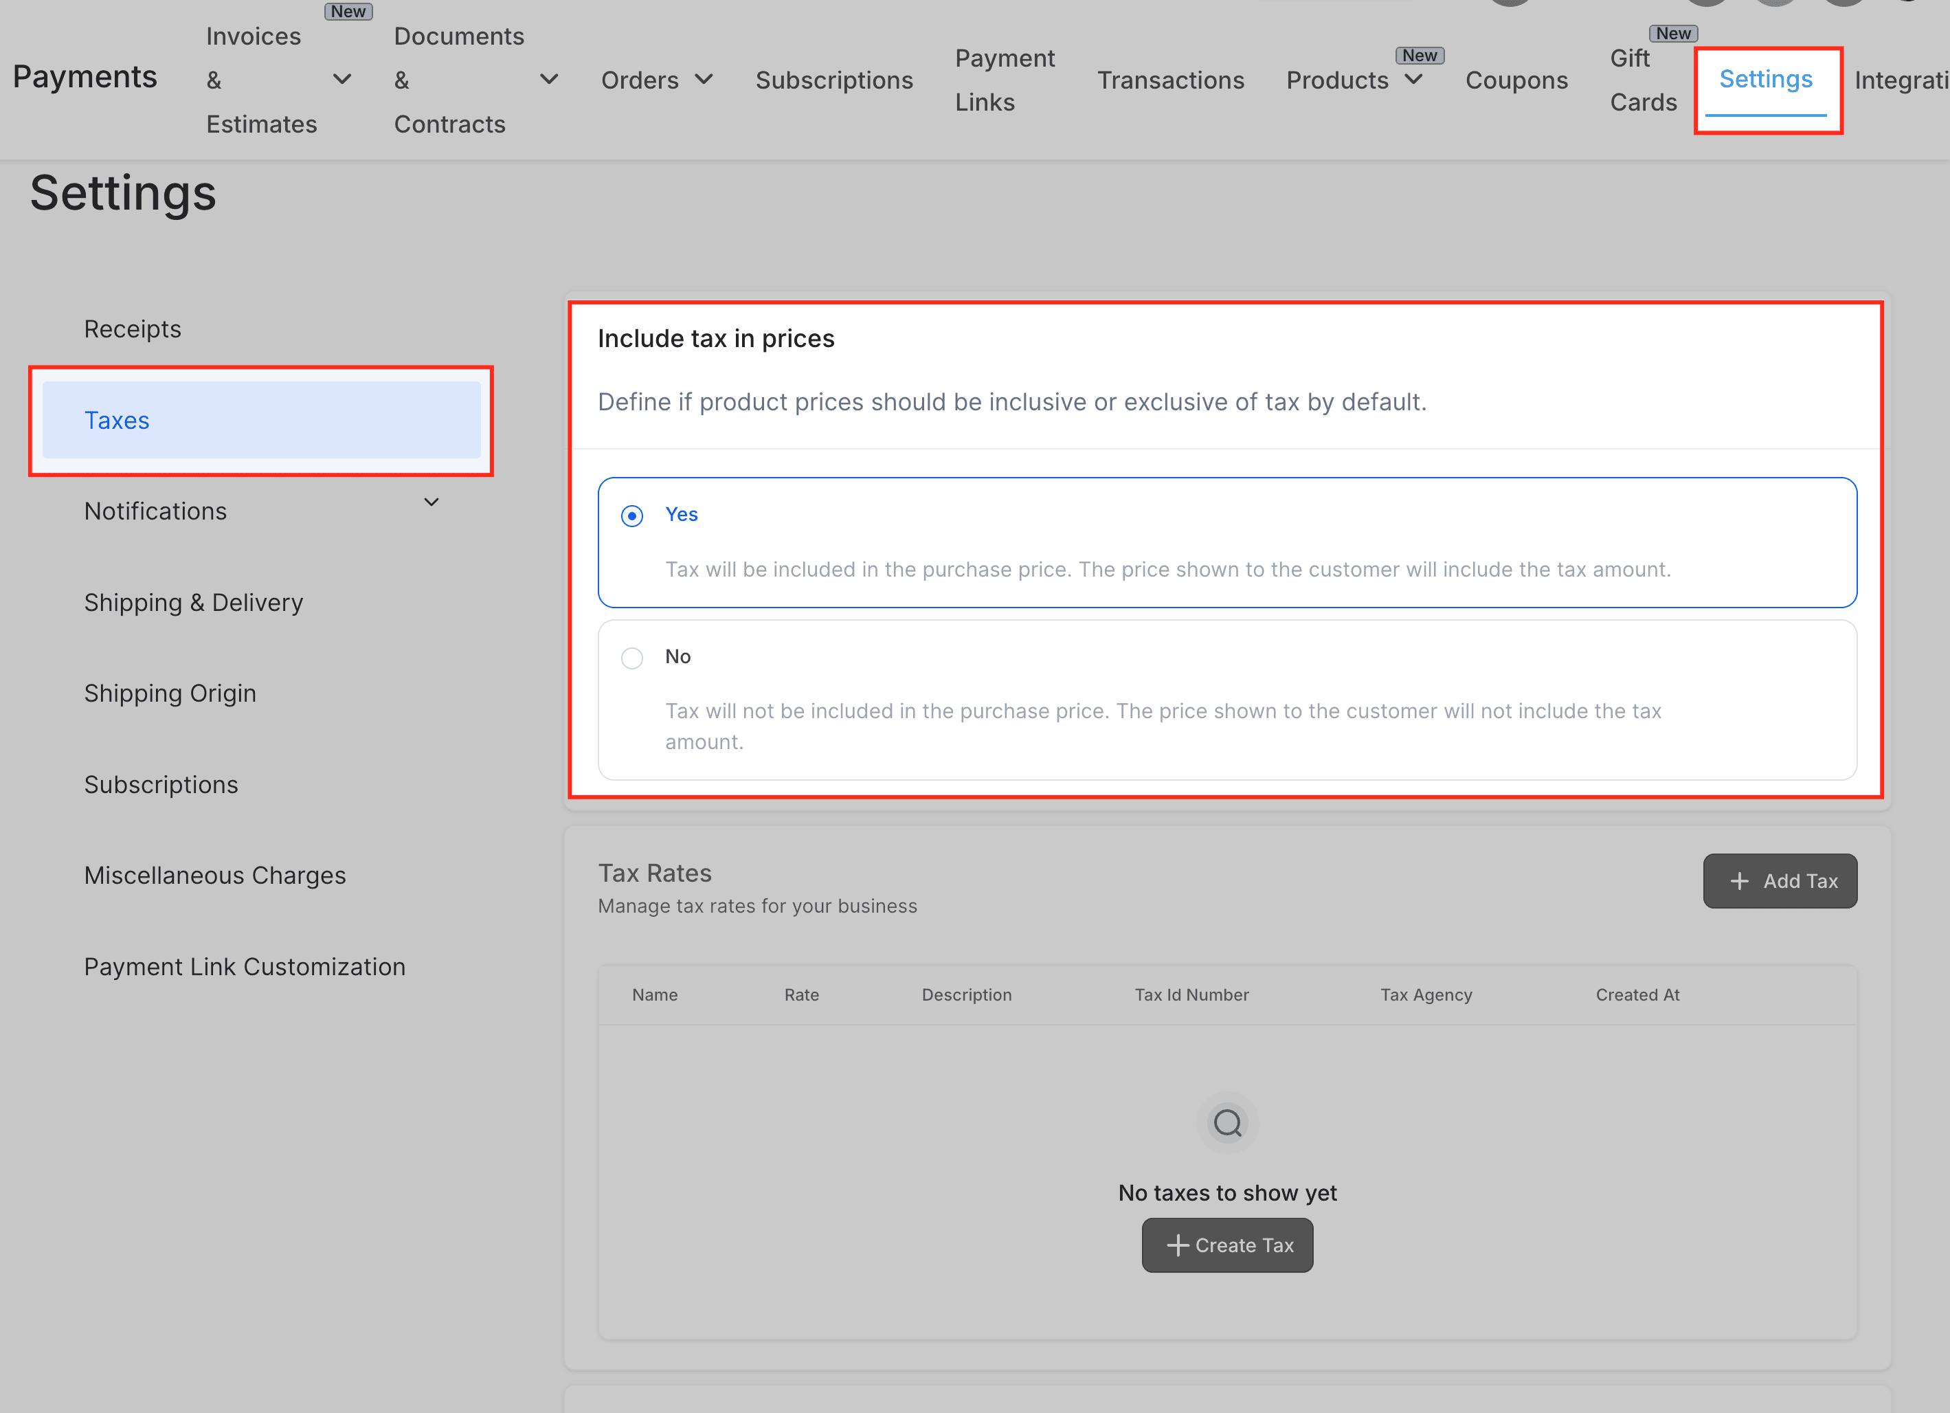The height and width of the screenshot is (1413, 1950).
Task: Select Taxes in the settings sidebar
Action: (x=261, y=420)
